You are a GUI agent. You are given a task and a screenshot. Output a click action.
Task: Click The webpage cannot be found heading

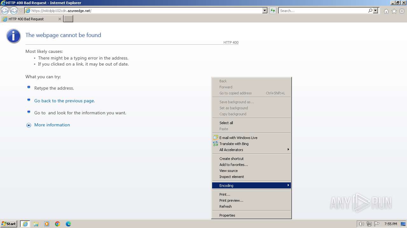click(63, 35)
